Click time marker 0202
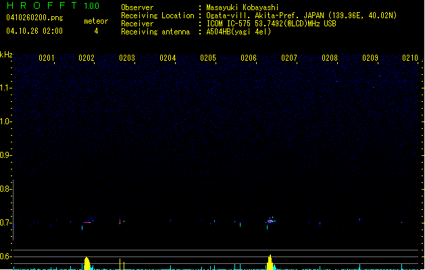Viewport: 425px width, 270px height. 86,58
